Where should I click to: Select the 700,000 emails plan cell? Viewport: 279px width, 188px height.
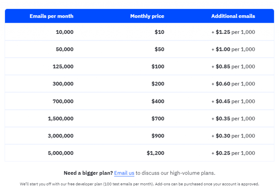click(x=63, y=101)
